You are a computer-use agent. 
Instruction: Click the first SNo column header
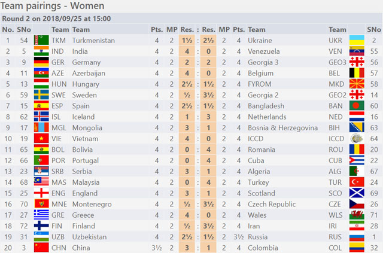click(24, 29)
